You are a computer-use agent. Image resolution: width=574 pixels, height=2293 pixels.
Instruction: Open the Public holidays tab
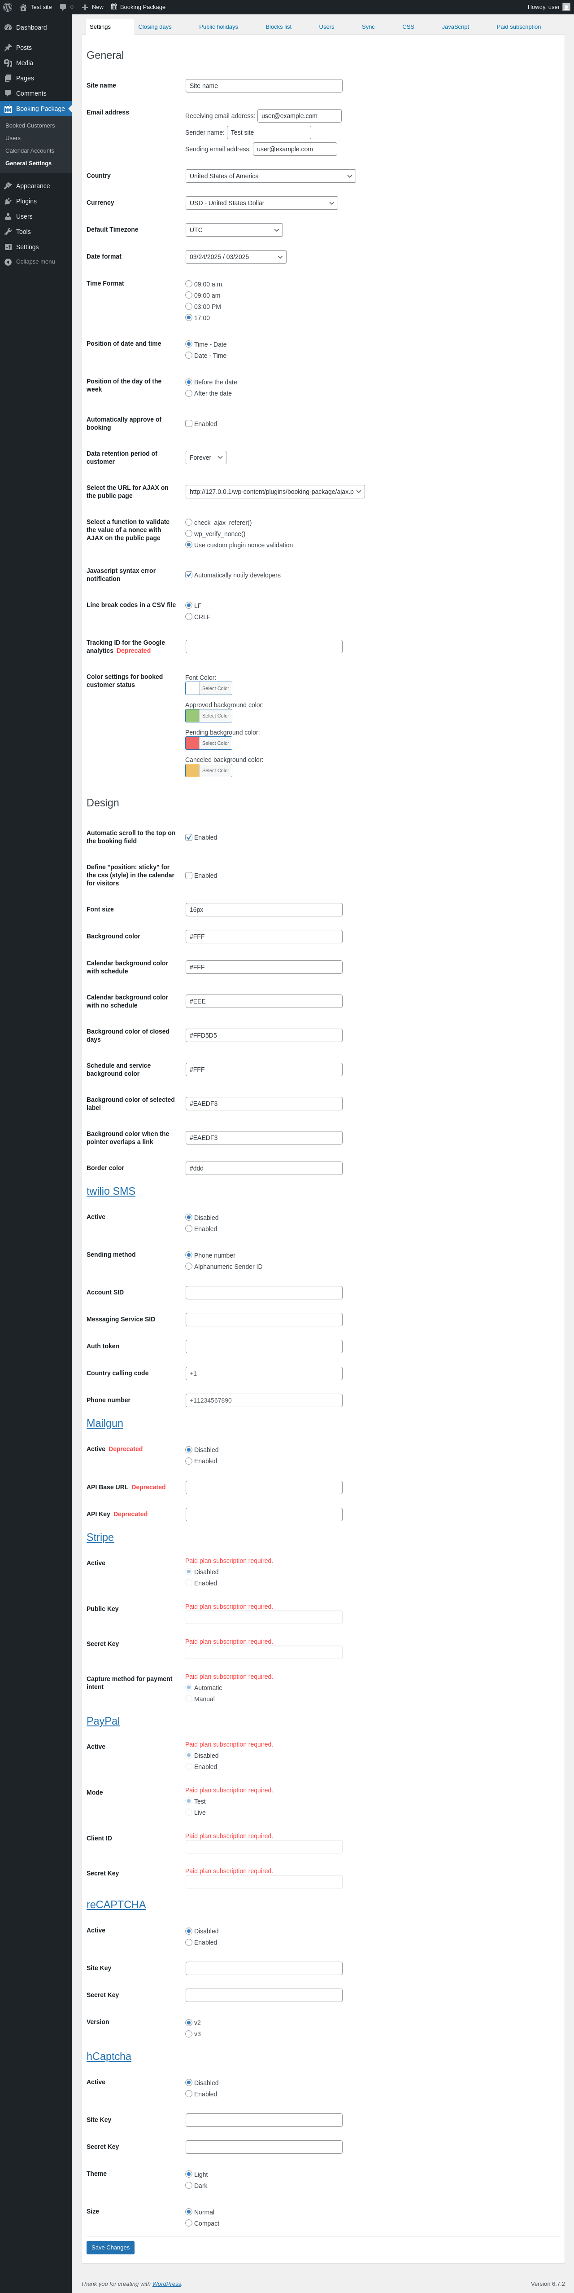point(218,26)
